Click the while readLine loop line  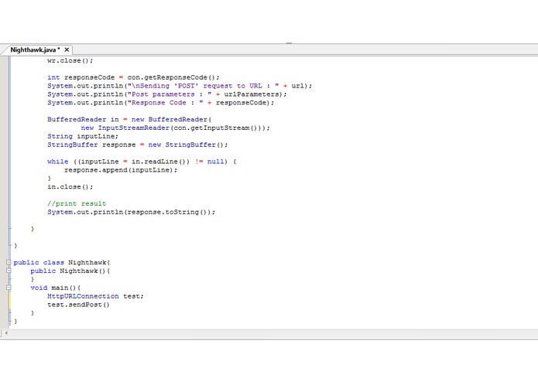pos(142,162)
